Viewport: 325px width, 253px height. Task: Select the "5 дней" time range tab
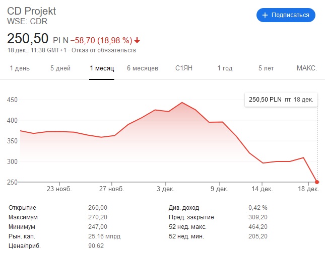tap(60, 68)
